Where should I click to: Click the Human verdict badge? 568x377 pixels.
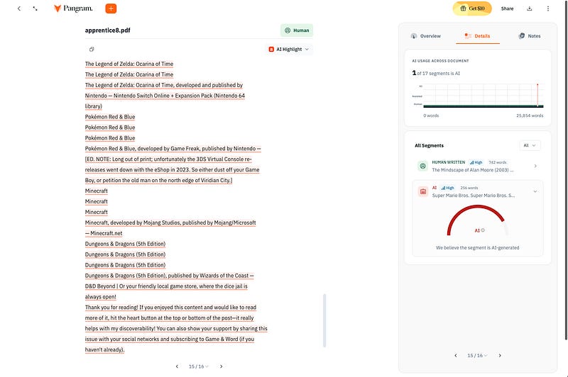point(297,30)
